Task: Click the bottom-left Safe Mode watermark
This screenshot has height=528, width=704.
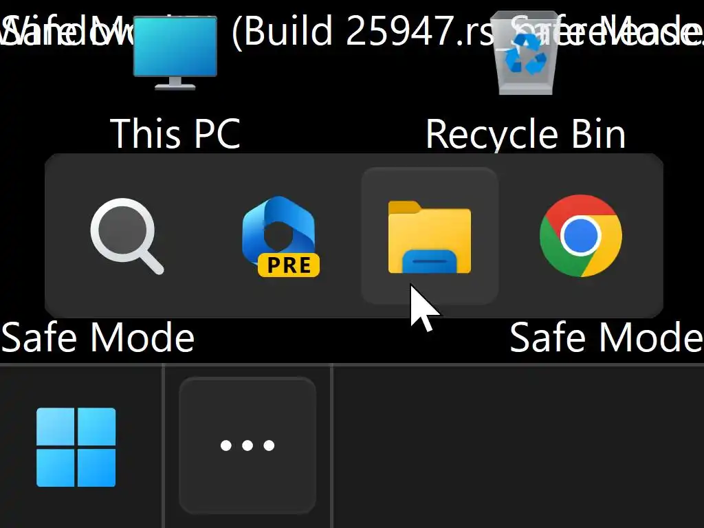Action: tap(98, 337)
